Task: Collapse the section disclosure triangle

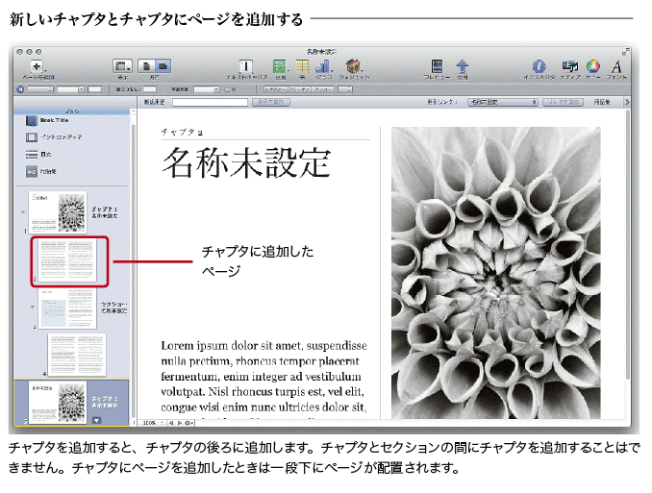Action: tap(33, 308)
